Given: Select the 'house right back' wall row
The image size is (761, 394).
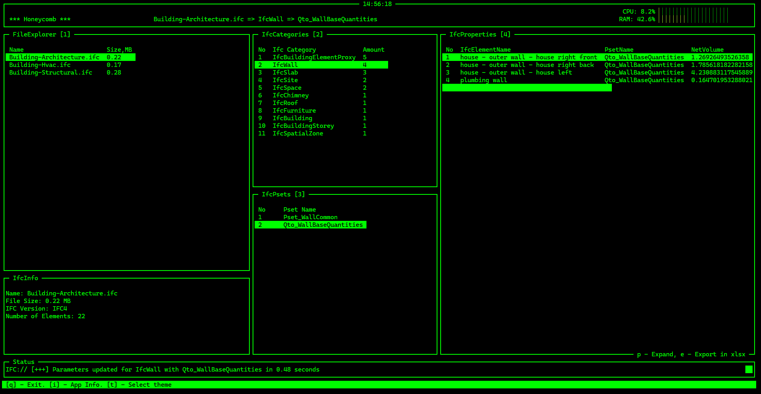Looking at the screenshot, I should [x=597, y=65].
